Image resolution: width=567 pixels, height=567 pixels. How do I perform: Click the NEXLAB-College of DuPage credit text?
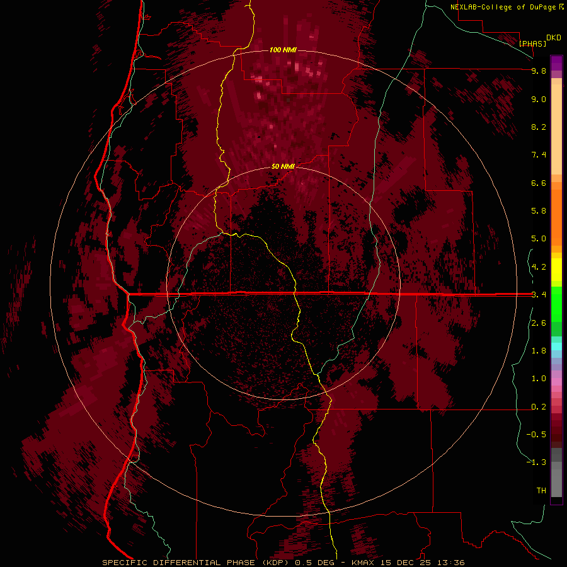coord(505,7)
